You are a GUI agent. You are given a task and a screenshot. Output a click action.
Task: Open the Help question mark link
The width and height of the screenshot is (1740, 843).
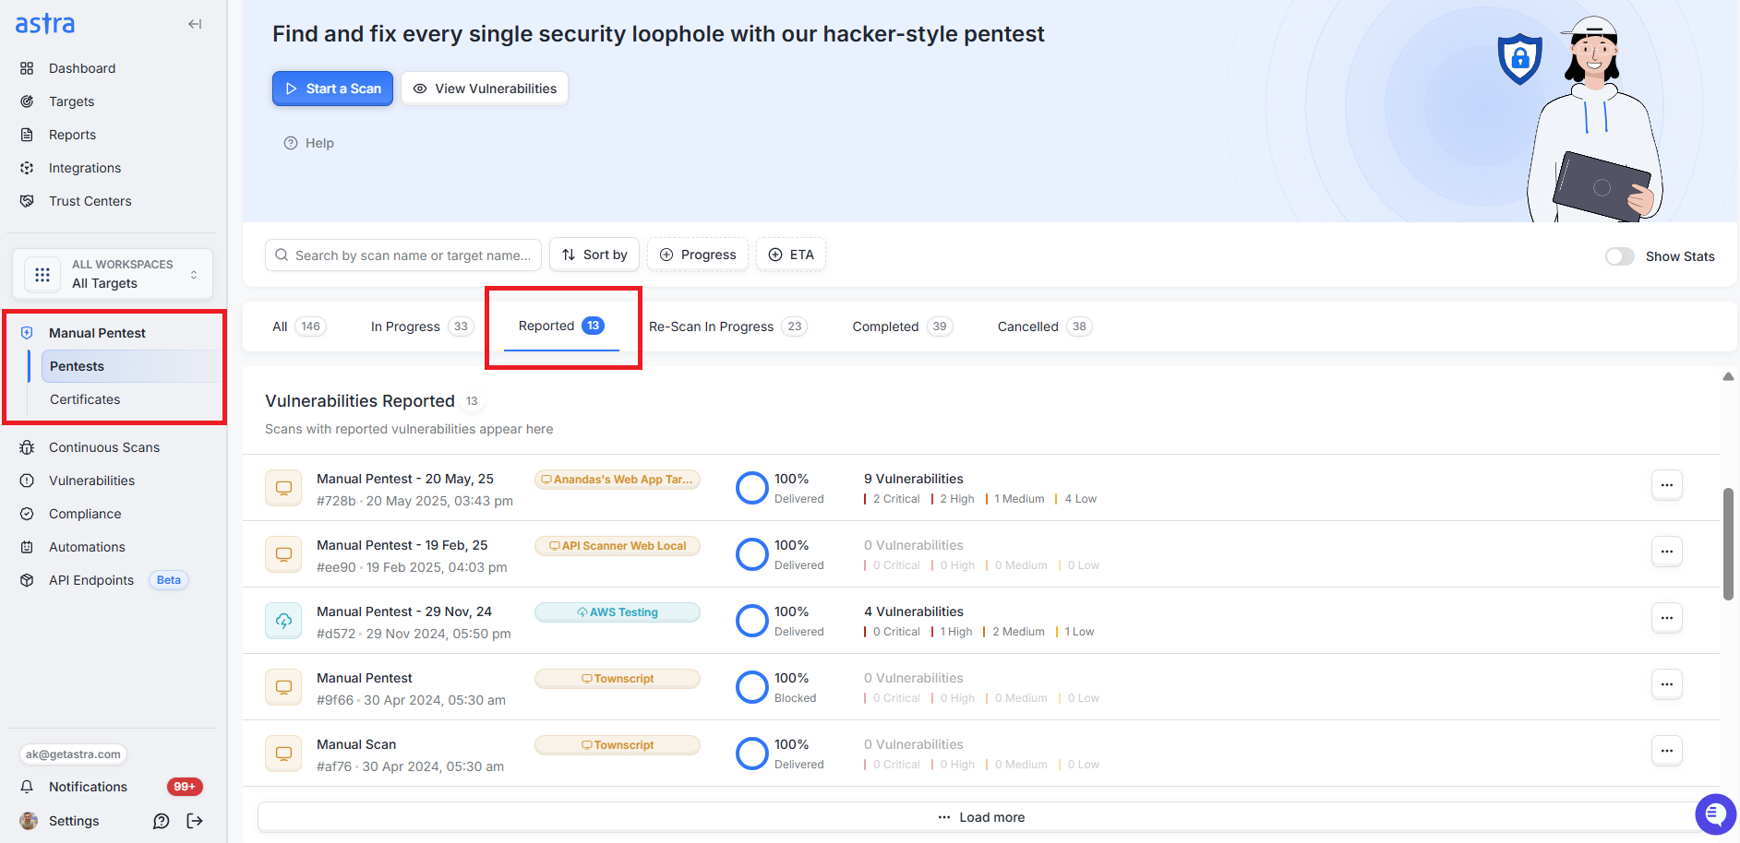tap(308, 143)
